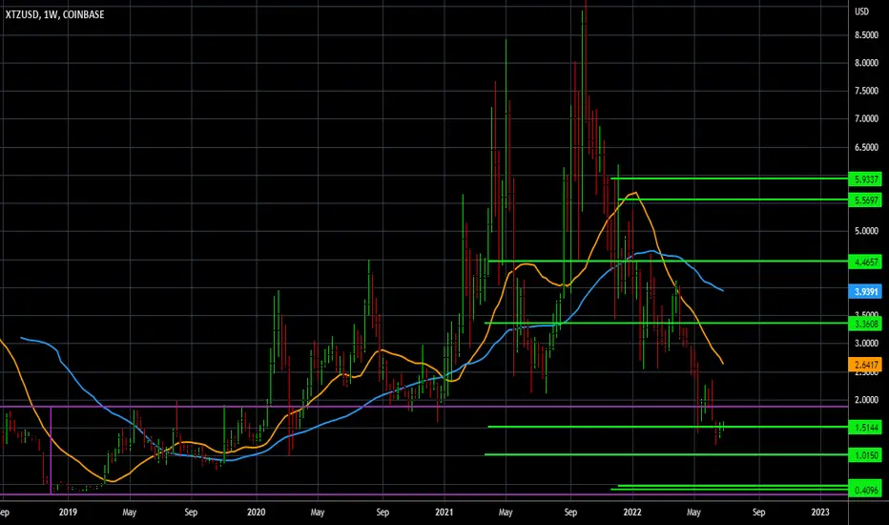Select the 1.0150 green price label

865,455
